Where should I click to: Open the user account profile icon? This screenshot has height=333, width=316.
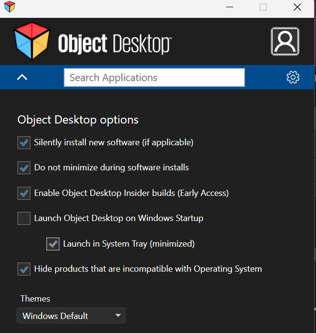[x=285, y=42]
